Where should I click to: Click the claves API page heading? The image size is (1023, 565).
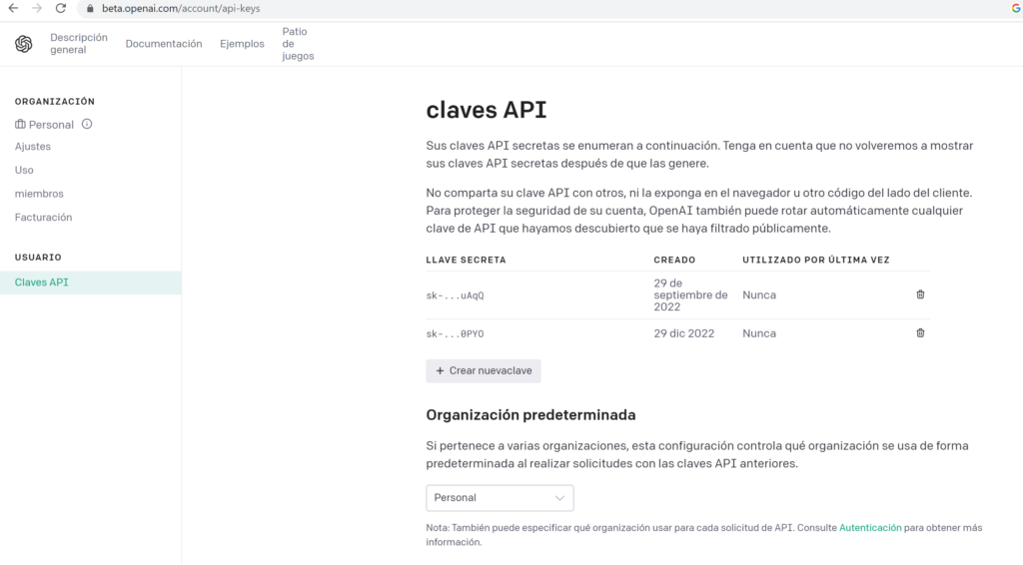pyautogui.click(x=487, y=110)
